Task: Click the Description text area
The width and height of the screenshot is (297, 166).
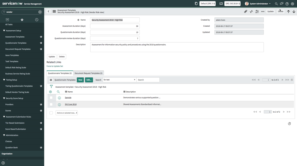Action: click(x=177, y=47)
